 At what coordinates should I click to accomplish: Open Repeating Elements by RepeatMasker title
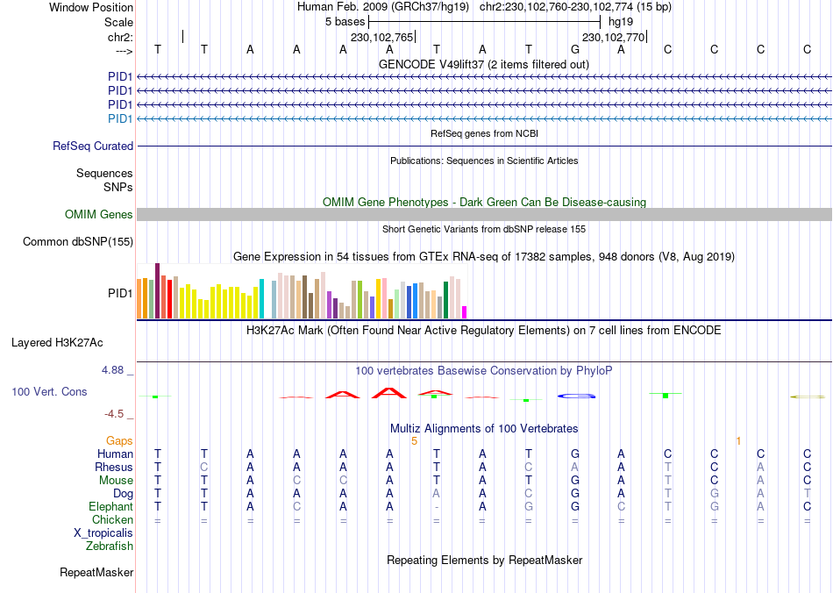[484, 560]
